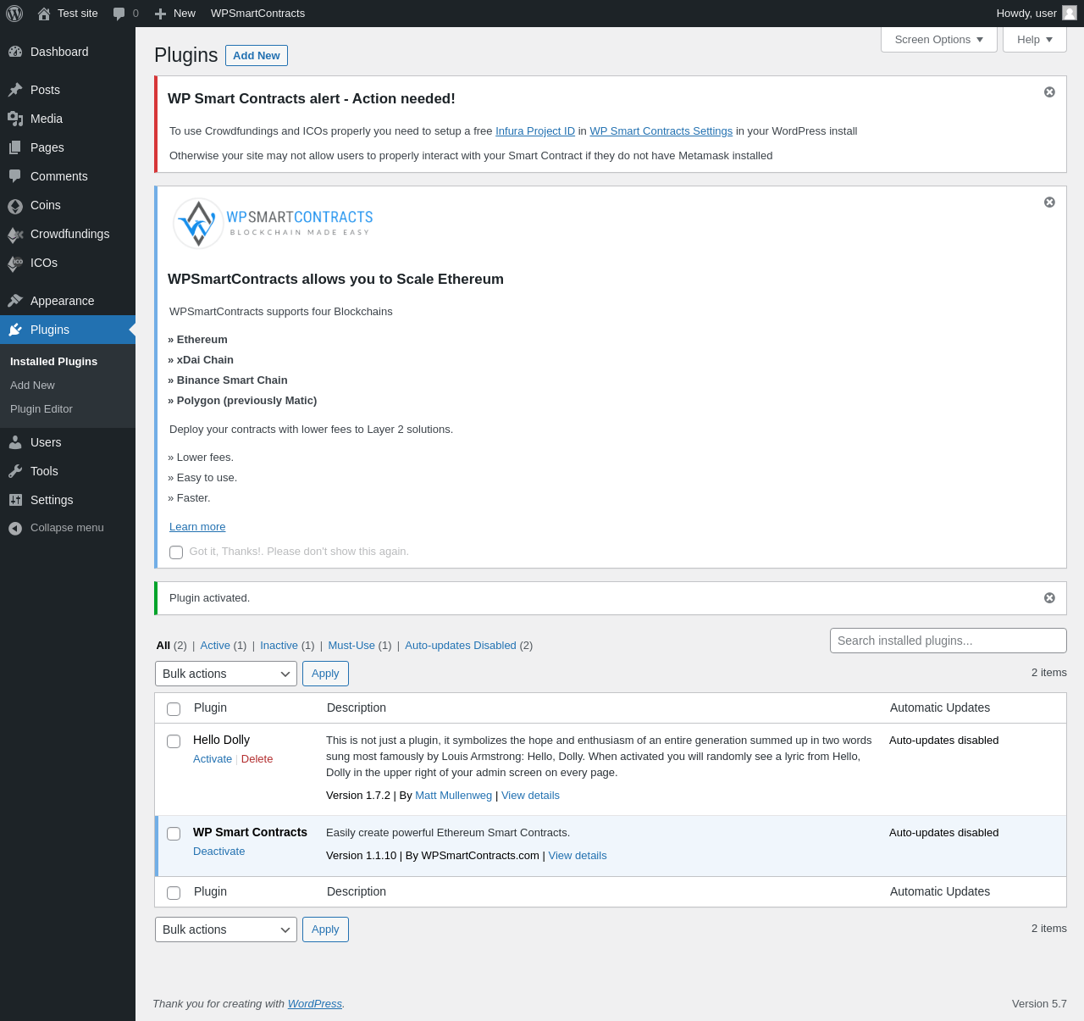Viewport: 1084px width, 1021px height.
Task: Select the WP Smart Contracts plugin checkbox
Action: coord(174,834)
